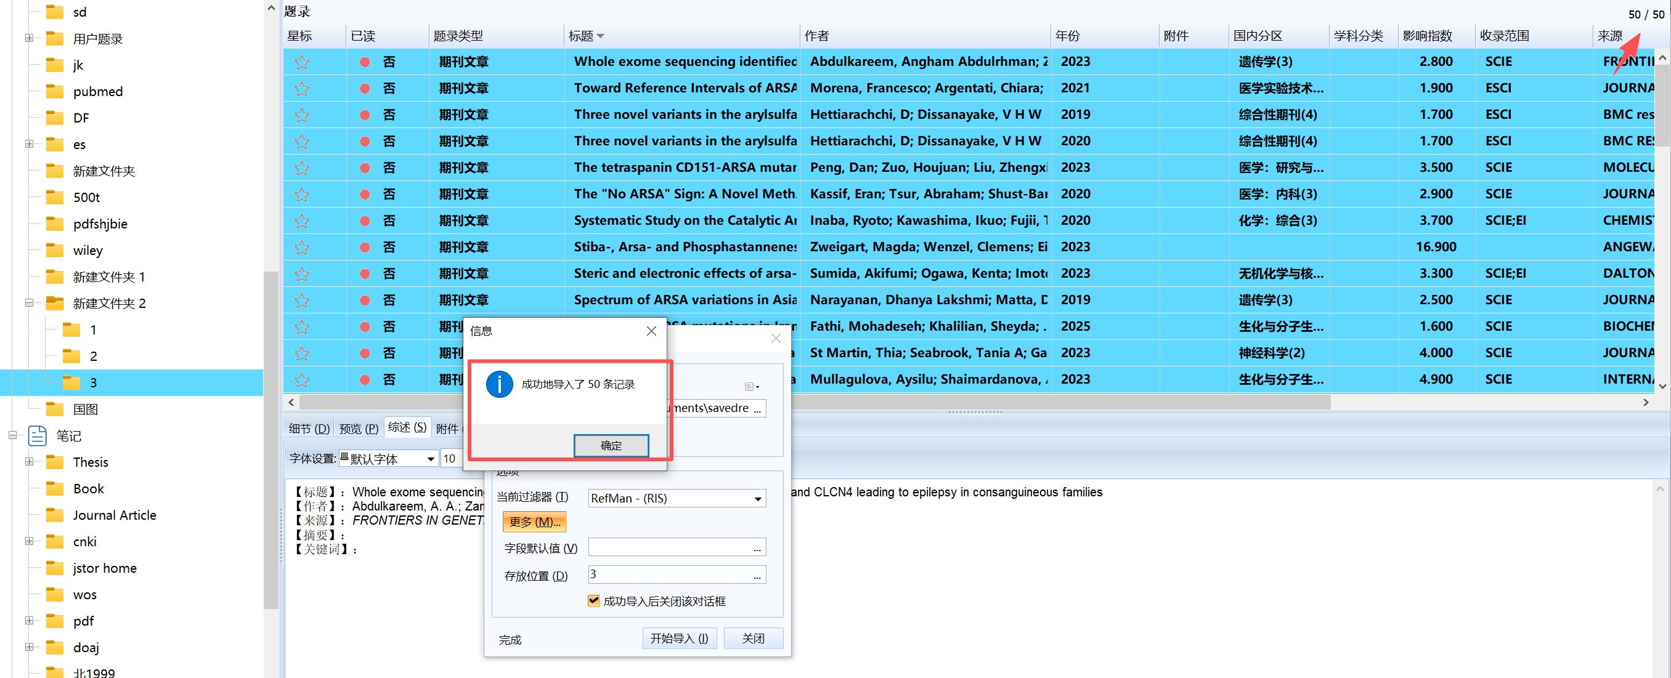Toggle read status dot for Whole exome record
The image size is (1671, 678).
coord(365,62)
